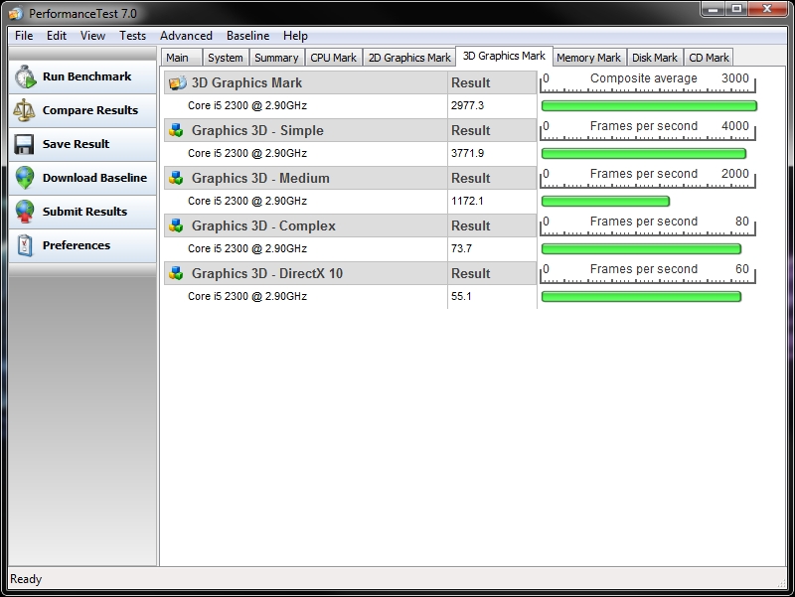Open the Edit menu
Image resolution: width=795 pixels, height=597 pixels.
click(x=57, y=36)
